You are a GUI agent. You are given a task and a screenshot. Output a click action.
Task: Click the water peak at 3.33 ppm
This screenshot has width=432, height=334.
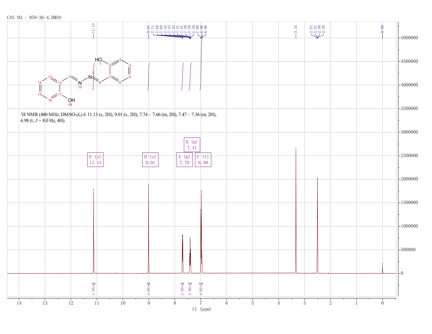click(x=296, y=212)
